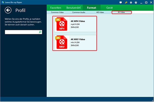Viewport: 154px width, 102px height.
Task: Open help question mark icon
Action: point(136,3)
